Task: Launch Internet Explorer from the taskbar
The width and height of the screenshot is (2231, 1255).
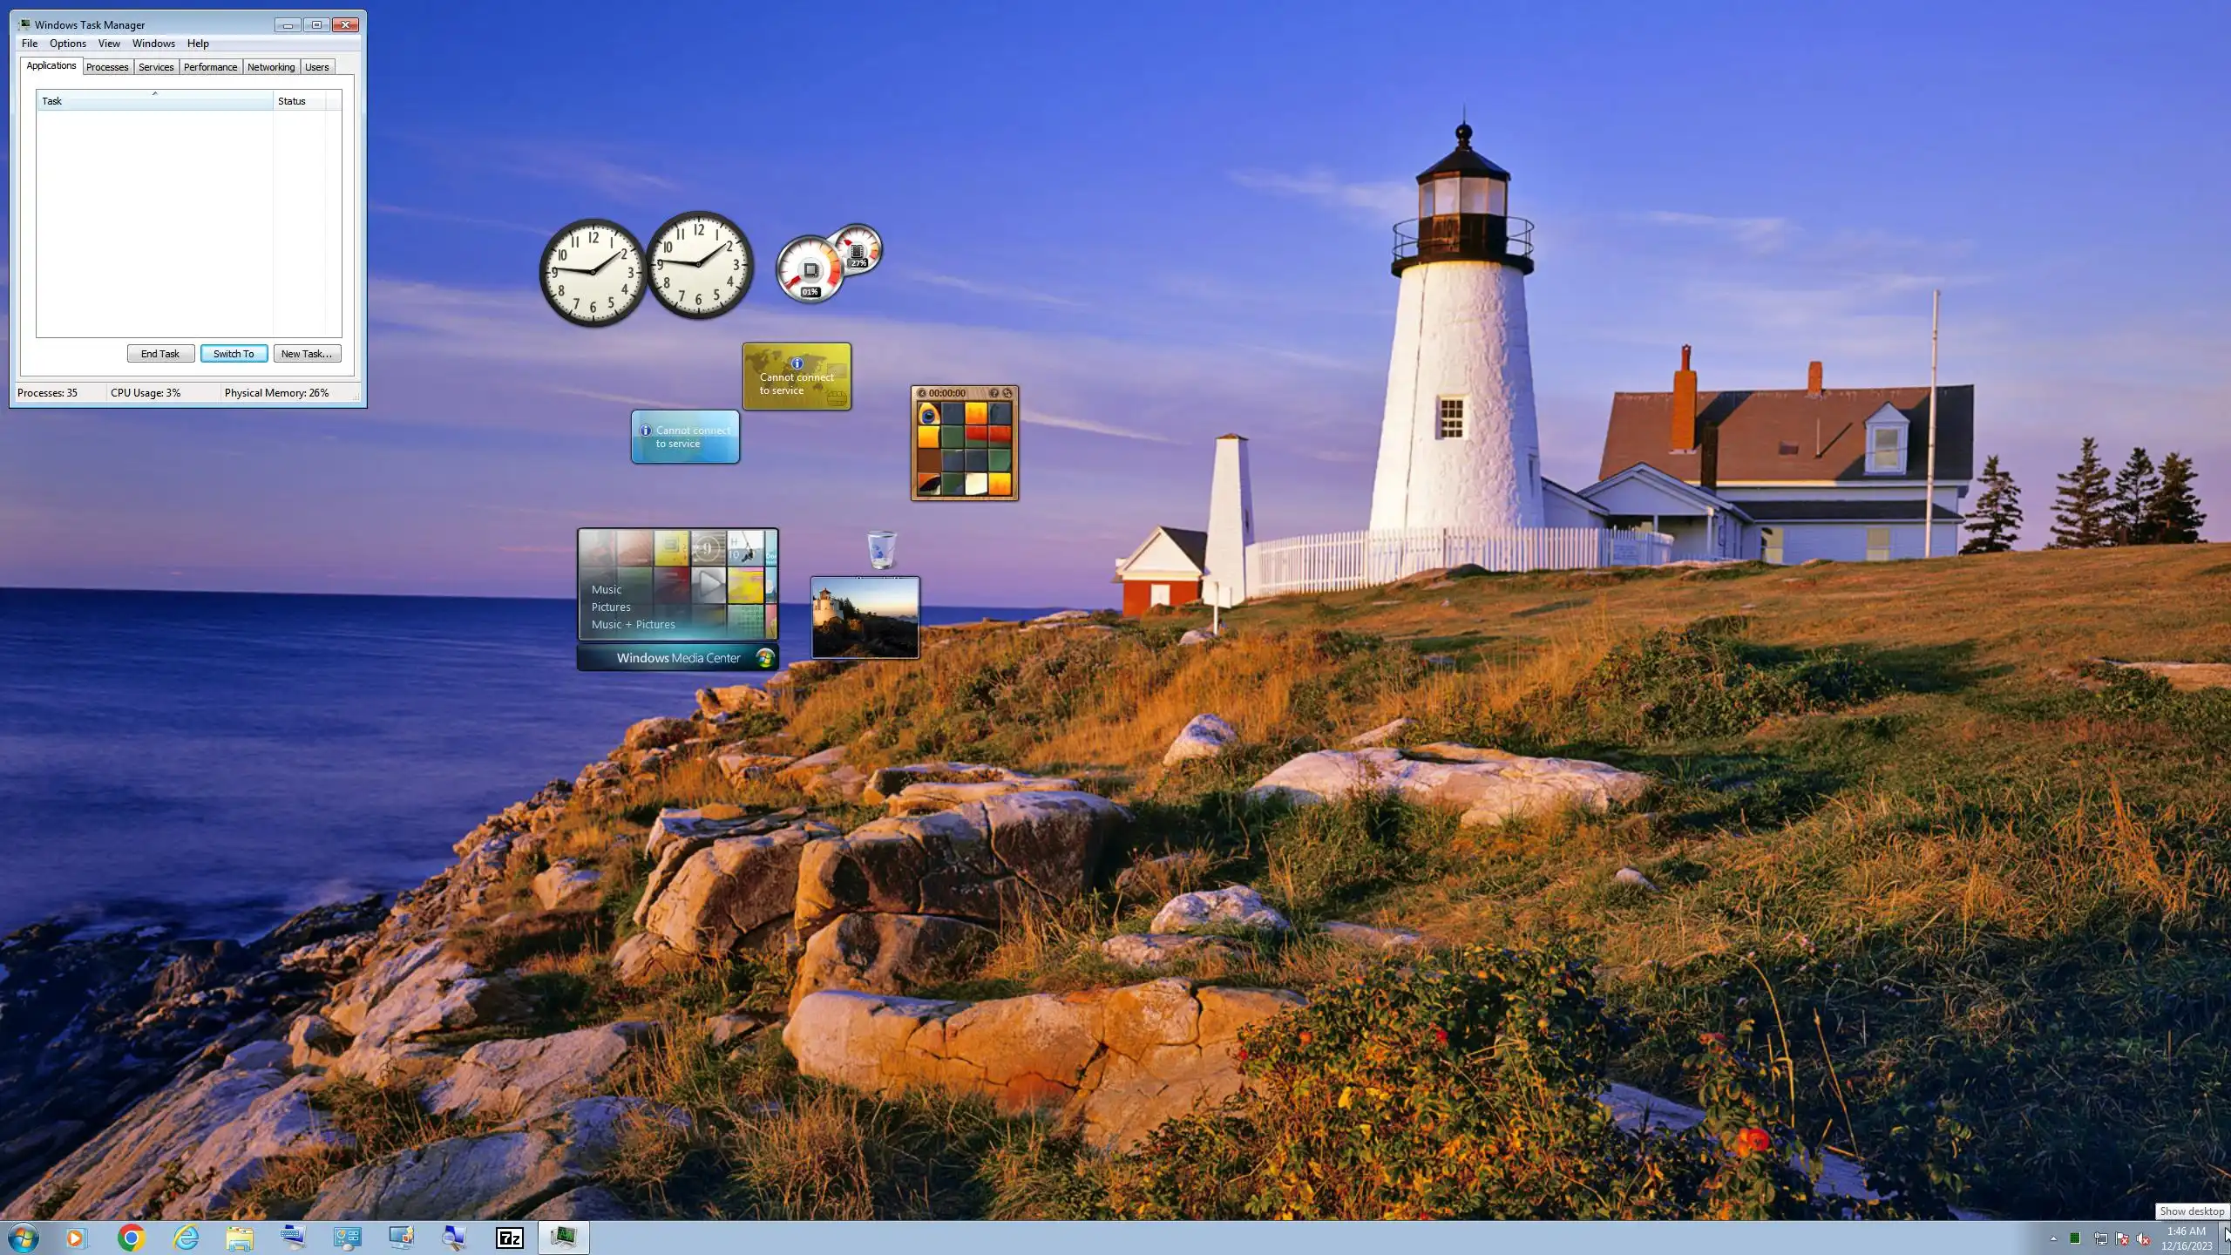Action: pyautogui.click(x=186, y=1238)
